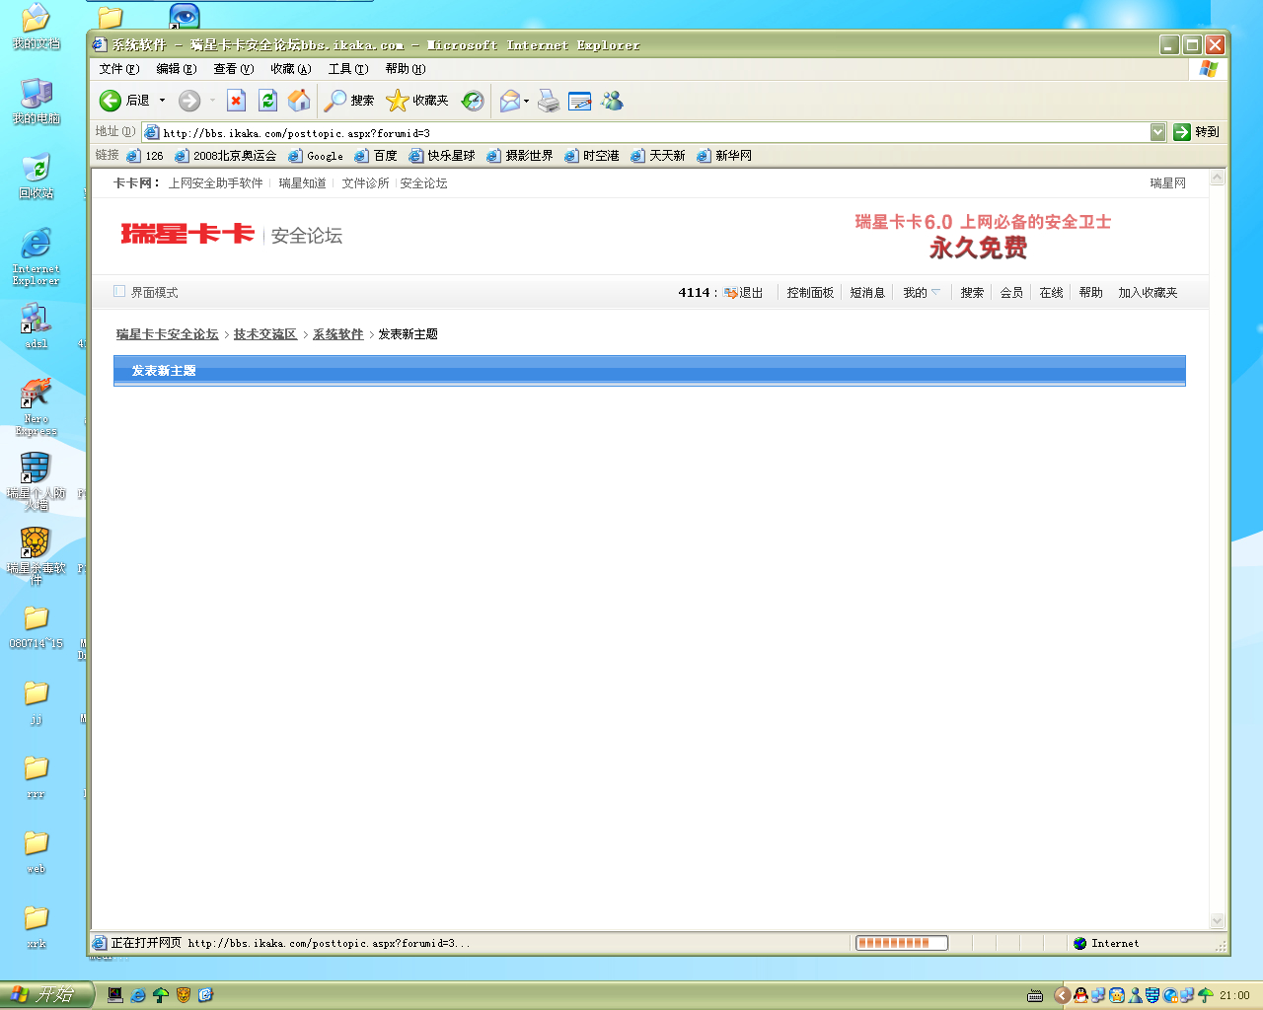
Task: Refresh the page using the green arrows icon
Action: 267,101
